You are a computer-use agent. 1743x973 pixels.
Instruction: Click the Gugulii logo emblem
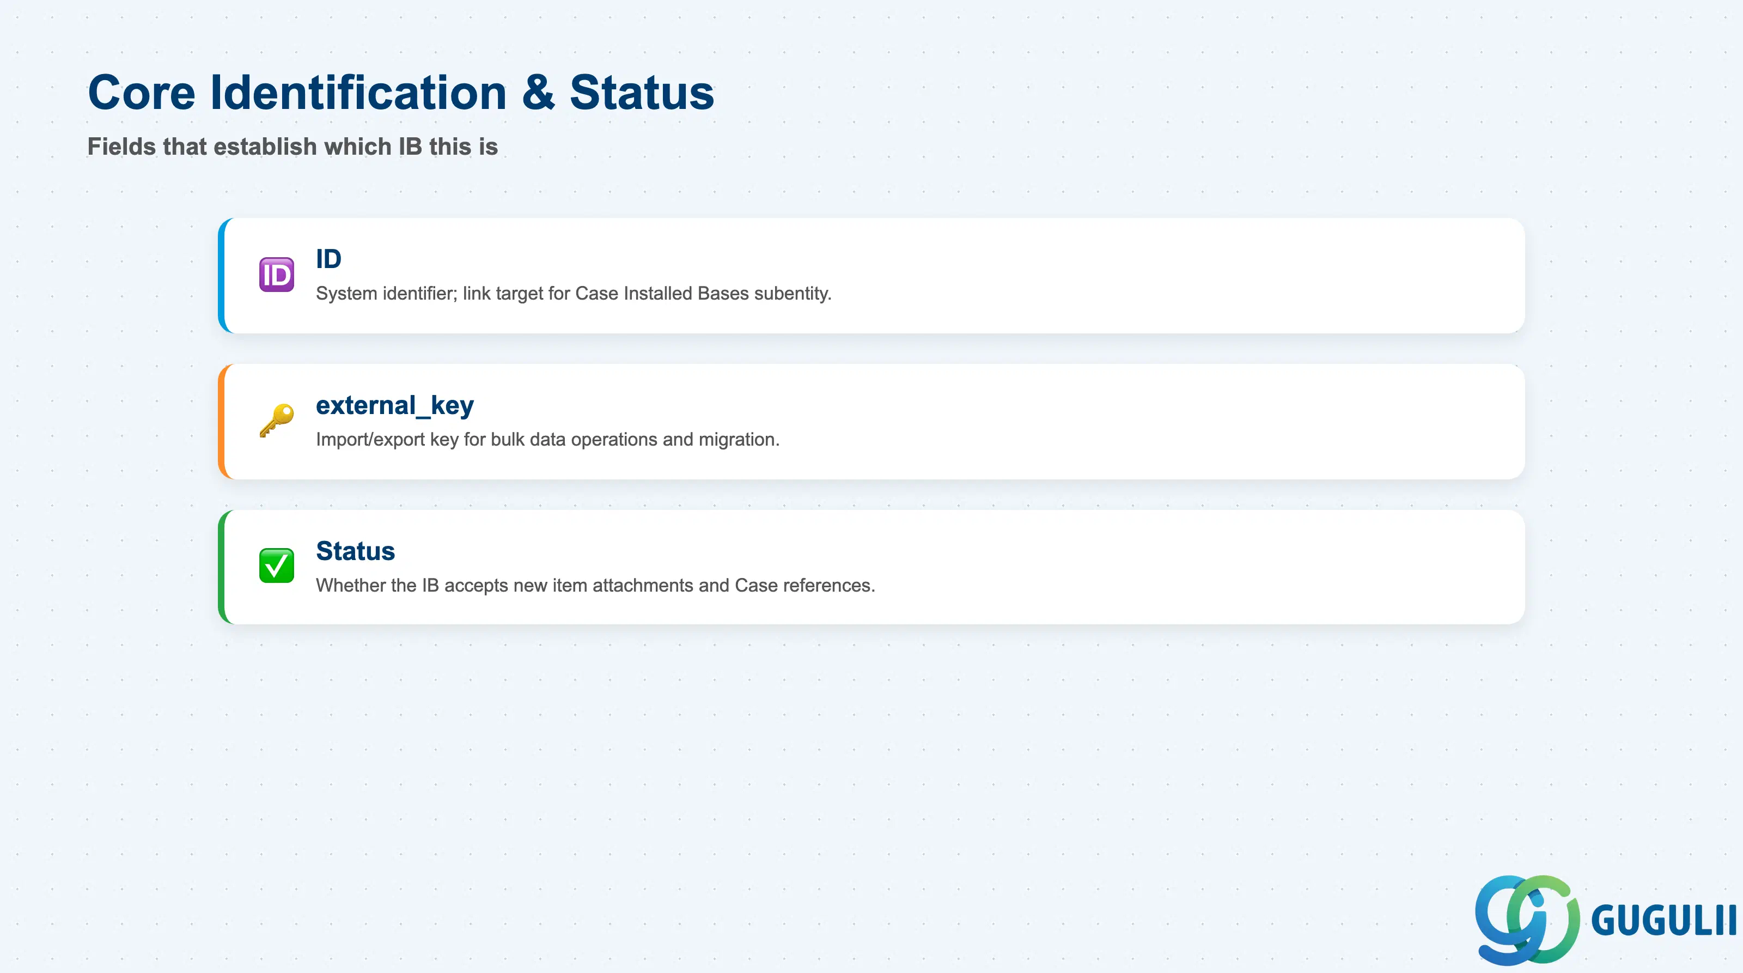pos(1527,920)
